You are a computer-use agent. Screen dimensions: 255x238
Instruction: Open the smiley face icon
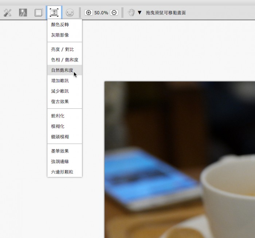coord(70,13)
